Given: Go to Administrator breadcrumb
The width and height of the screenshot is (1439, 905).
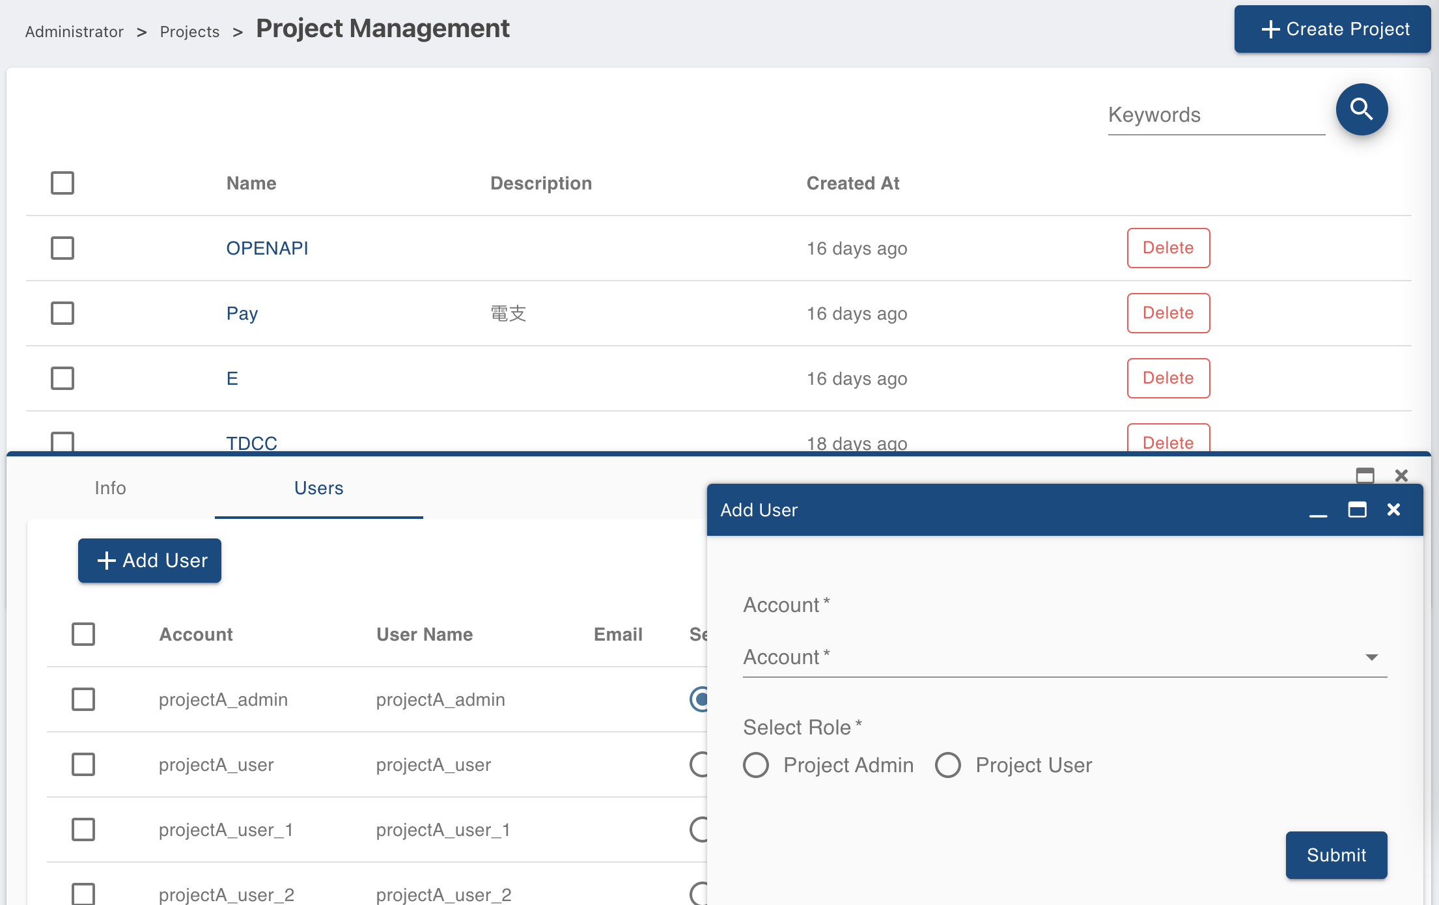Looking at the screenshot, I should tap(74, 32).
